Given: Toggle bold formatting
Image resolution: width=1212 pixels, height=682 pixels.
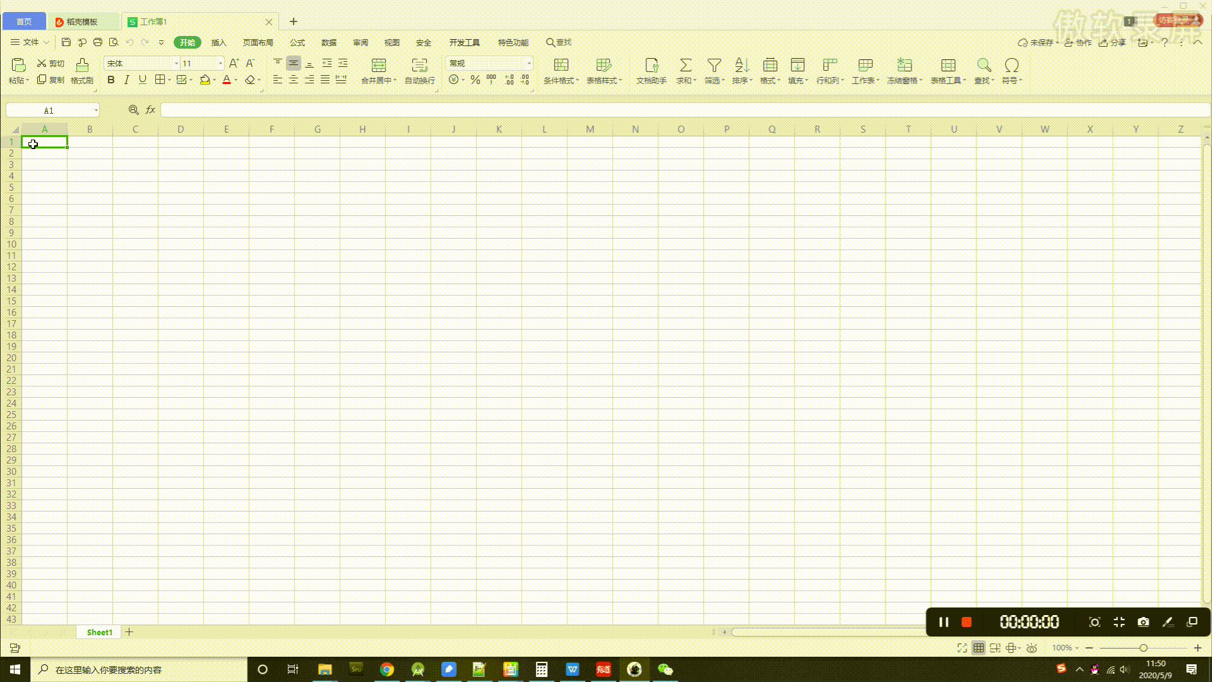Looking at the screenshot, I should click(111, 80).
